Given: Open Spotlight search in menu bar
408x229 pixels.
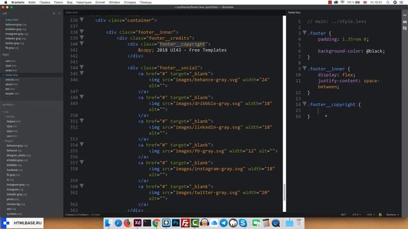Looking at the screenshot, I should tap(388, 3).
